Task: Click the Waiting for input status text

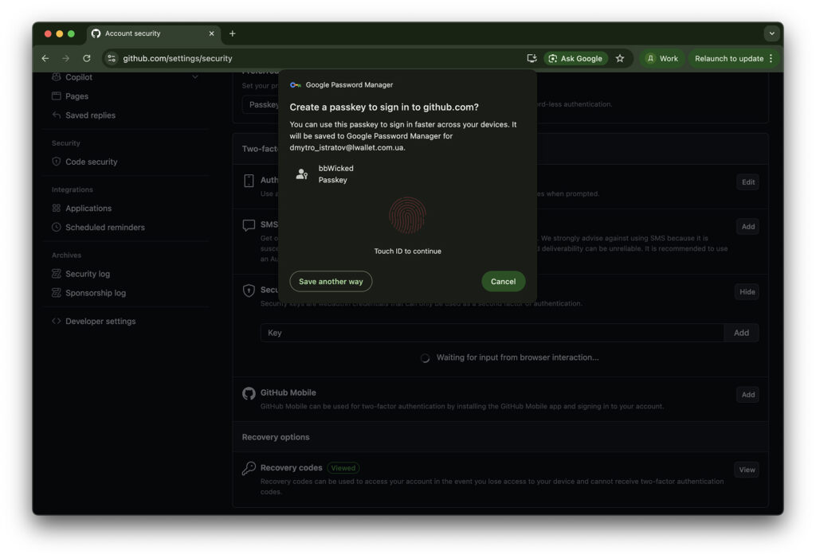Action: coord(517,357)
